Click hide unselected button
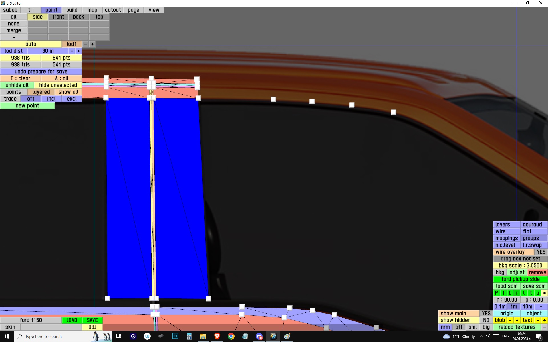This screenshot has height=342, width=548. pos(58,85)
